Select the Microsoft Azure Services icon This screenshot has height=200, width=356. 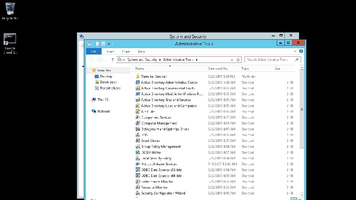[138, 164]
